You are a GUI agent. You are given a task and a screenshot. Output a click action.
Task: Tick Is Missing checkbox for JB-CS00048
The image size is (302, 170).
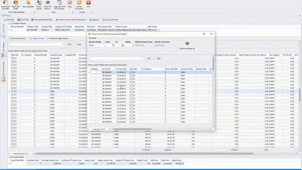96,115
